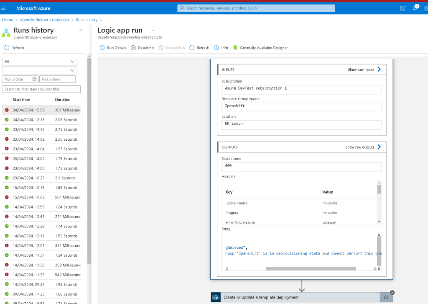Show raw outputs
Screen dimensions: 428x304
(363, 147)
